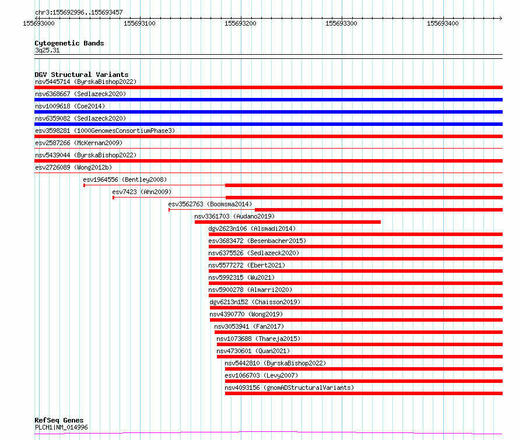Click dgv6213n152 (Chaisson2019) label

pyautogui.click(x=255, y=302)
